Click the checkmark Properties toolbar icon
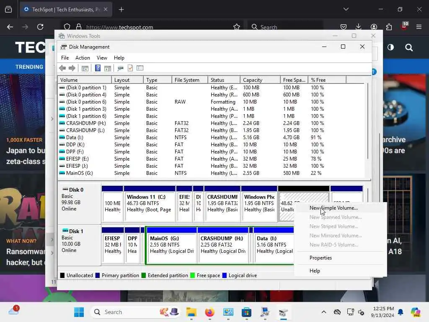 click(x=130, y=68)
